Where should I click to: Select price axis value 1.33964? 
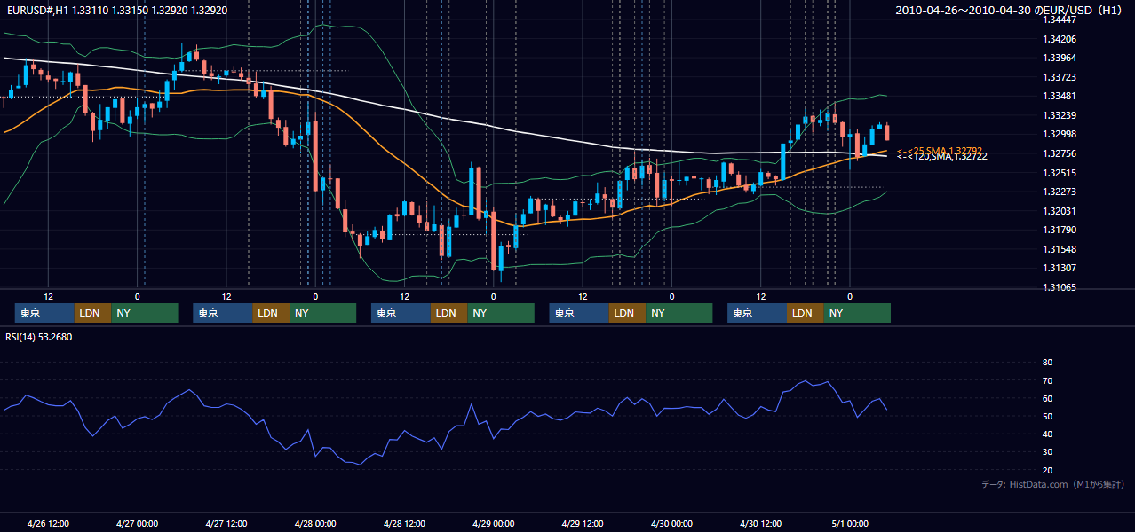point(1060,59)
